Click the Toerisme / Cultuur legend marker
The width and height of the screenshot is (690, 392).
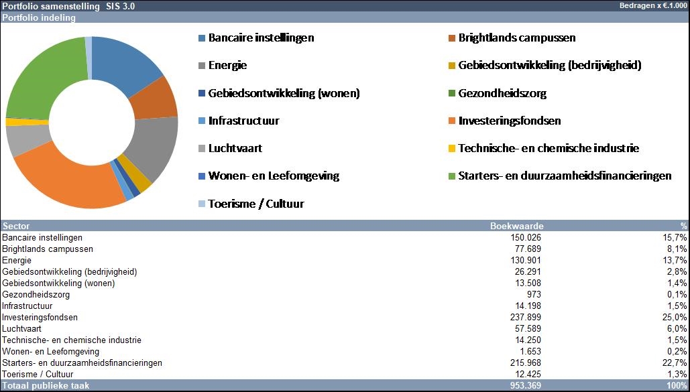202,204
